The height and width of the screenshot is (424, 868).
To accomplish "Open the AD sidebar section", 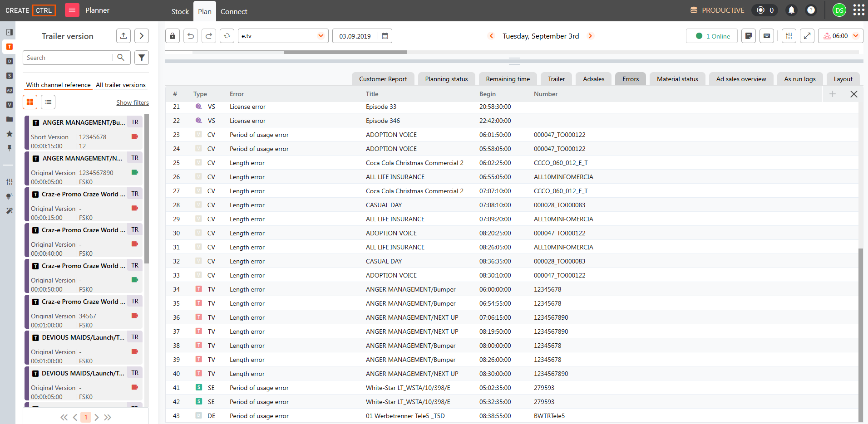I will coord(10,90).
